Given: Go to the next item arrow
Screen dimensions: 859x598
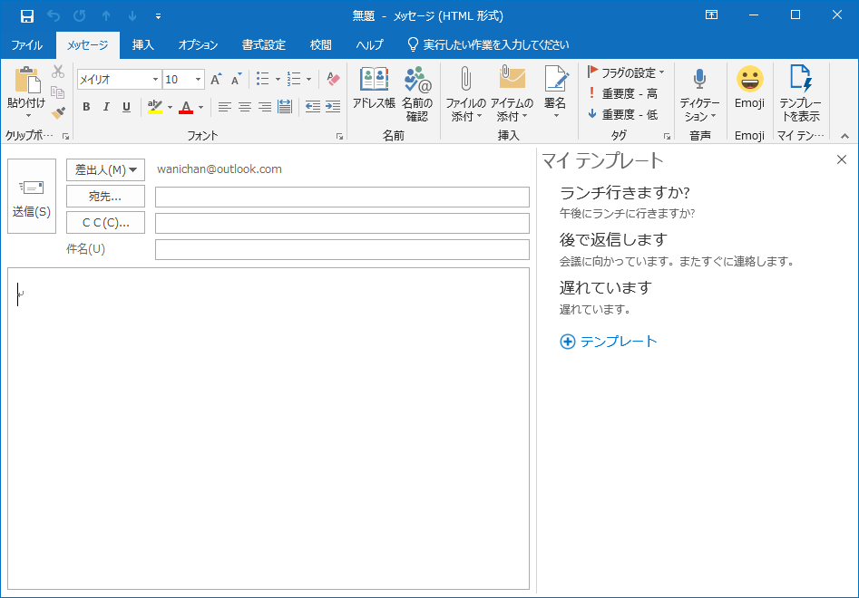Looking at the screenshot, I should (x=132, y=16).
